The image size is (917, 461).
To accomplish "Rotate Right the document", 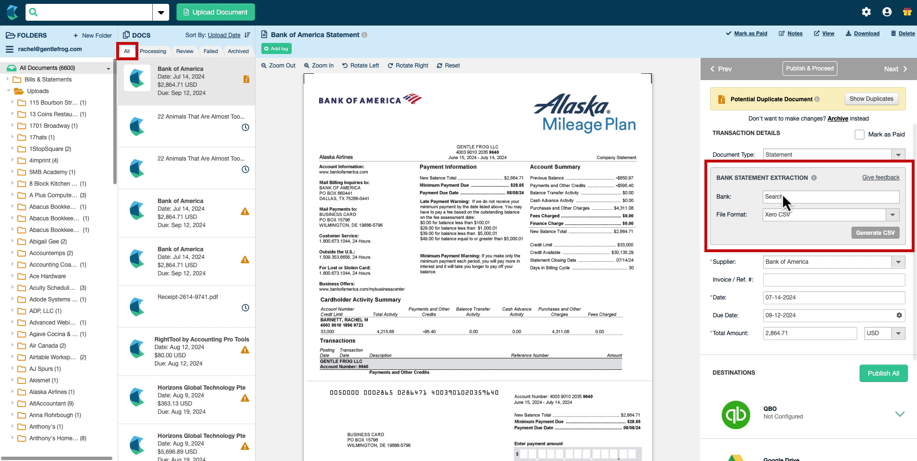I will coord(408,66).
